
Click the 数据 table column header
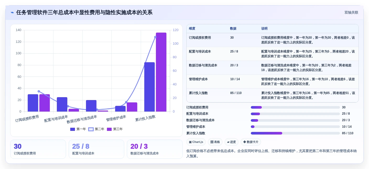(233, 28)
